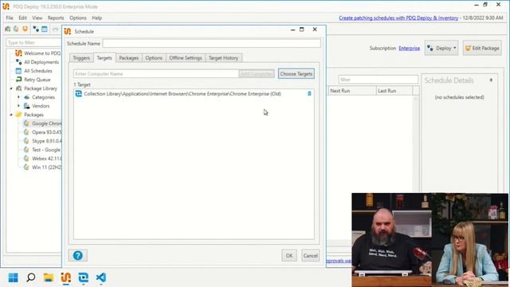The width and height of the screenshot is (510, 287).
Task: Sort by the Next Run column
Action: tap(352, 91)
